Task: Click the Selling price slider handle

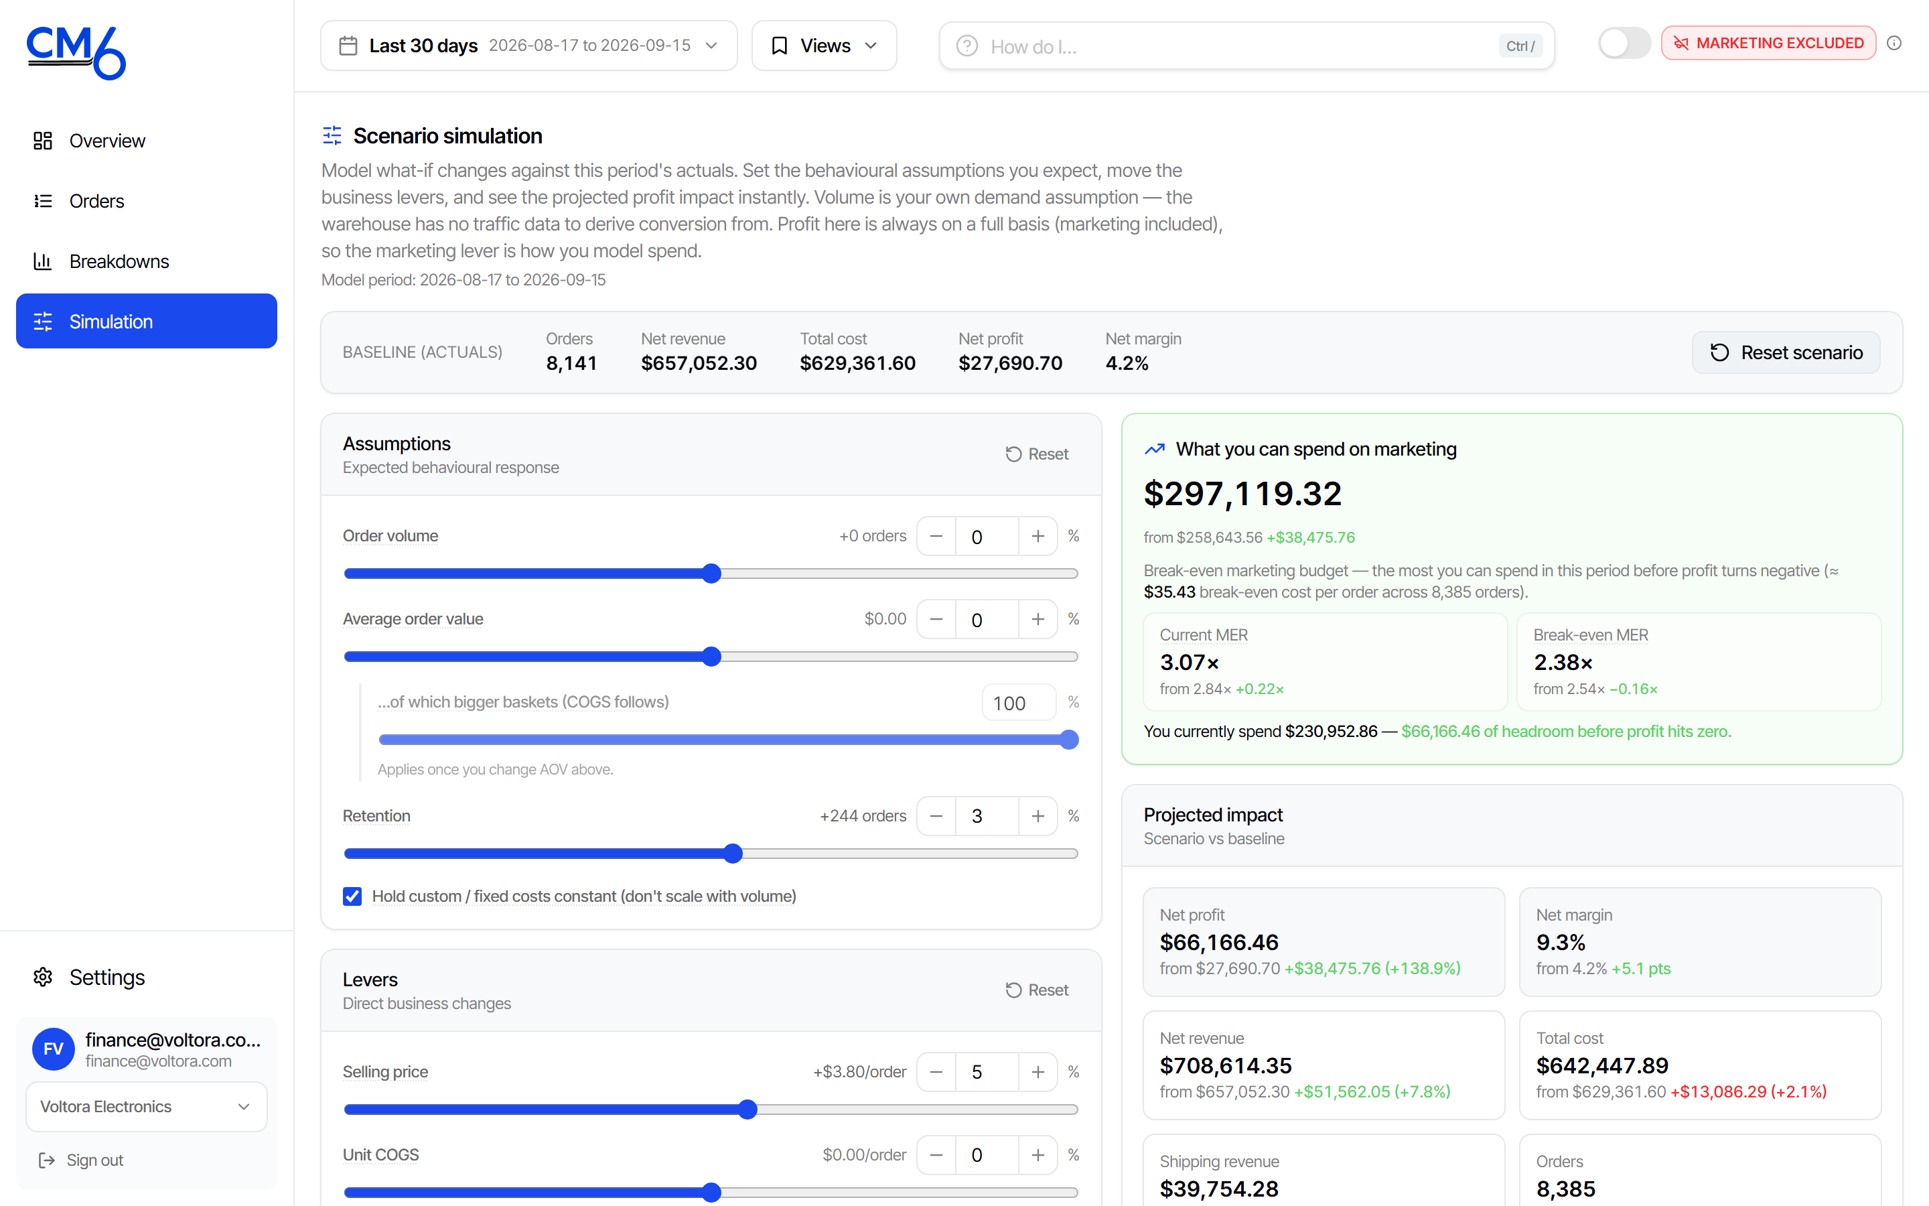Action: [747, 1110]
